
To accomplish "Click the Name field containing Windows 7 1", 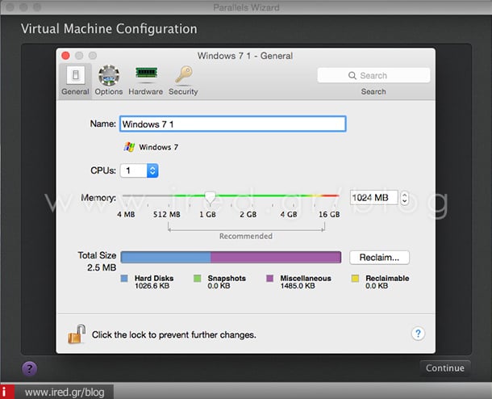I will pyautogui.click(x=233, y=124).
